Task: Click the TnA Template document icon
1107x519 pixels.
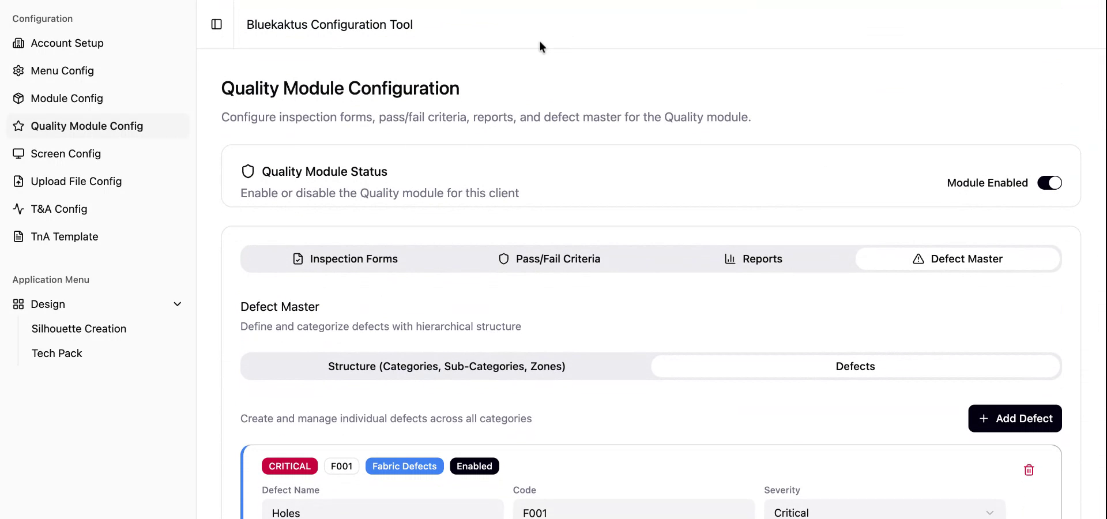Action: [x=18, y=237]
